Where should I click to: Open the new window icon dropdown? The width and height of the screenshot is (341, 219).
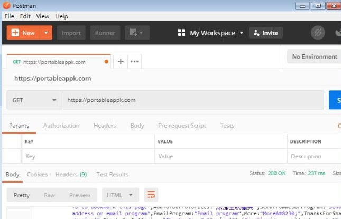coord(137,33)
